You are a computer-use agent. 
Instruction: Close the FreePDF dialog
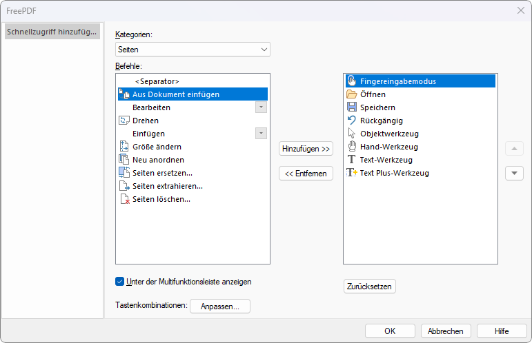click(521, 10)
